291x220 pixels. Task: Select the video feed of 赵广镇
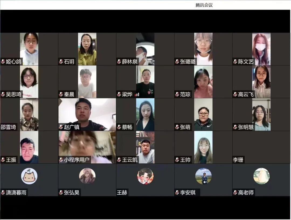click(x=87, y=114)
